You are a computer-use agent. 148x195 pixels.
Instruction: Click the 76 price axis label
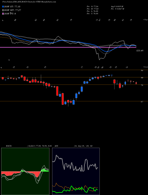(x=142, y=85)
